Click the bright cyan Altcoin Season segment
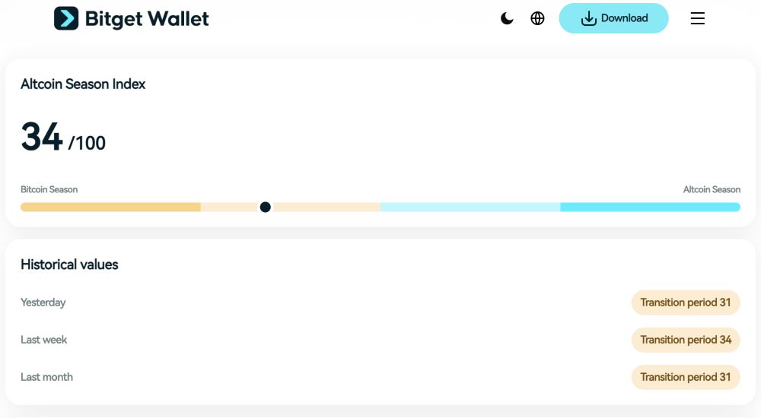Viewport: 761px width, 418px height. click(650, 207)
